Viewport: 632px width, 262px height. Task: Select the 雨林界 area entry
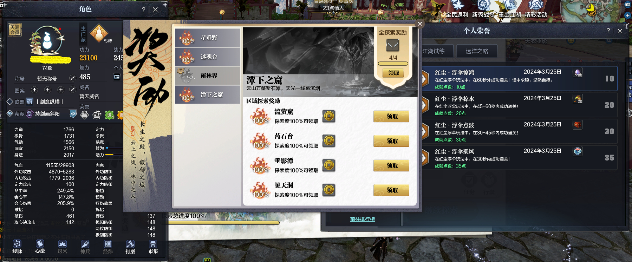point(208,76)
